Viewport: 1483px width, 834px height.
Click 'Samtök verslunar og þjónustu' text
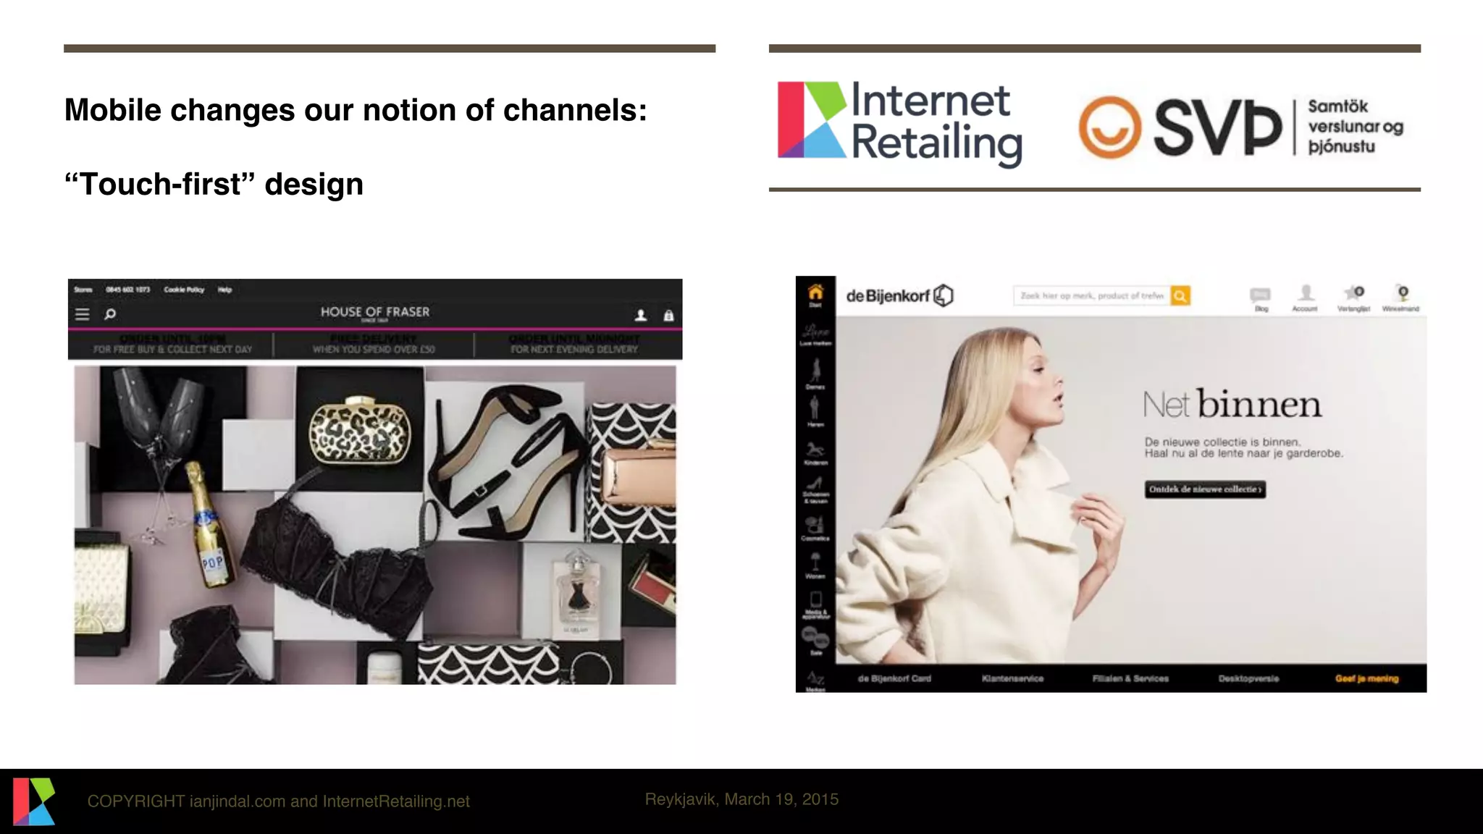pos(1356,127)
